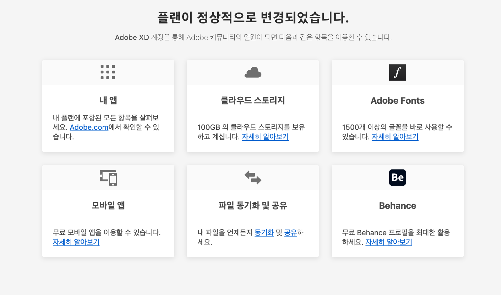Click the cloud icon for 클라우드 스토리지
Screen dimensions: 501x295
(253, 72)
